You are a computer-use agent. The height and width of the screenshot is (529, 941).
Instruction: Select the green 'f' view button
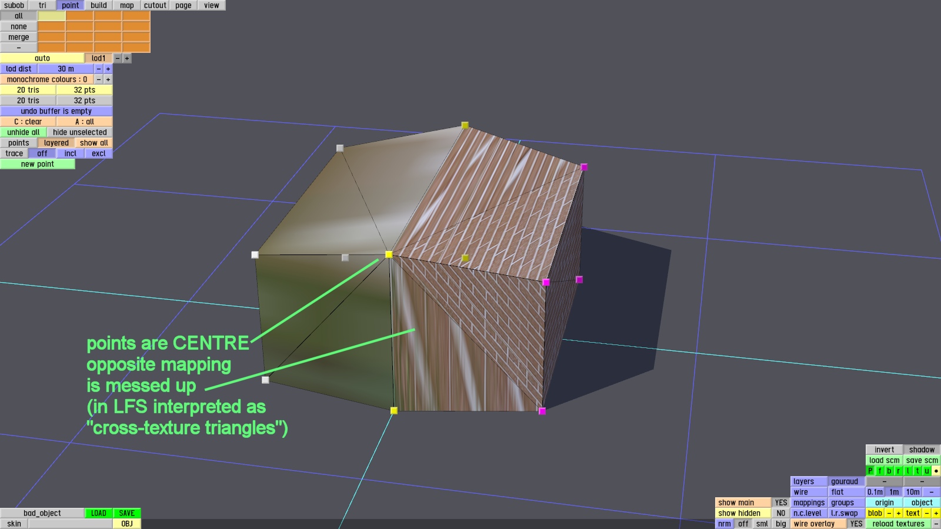coord(880,471)
